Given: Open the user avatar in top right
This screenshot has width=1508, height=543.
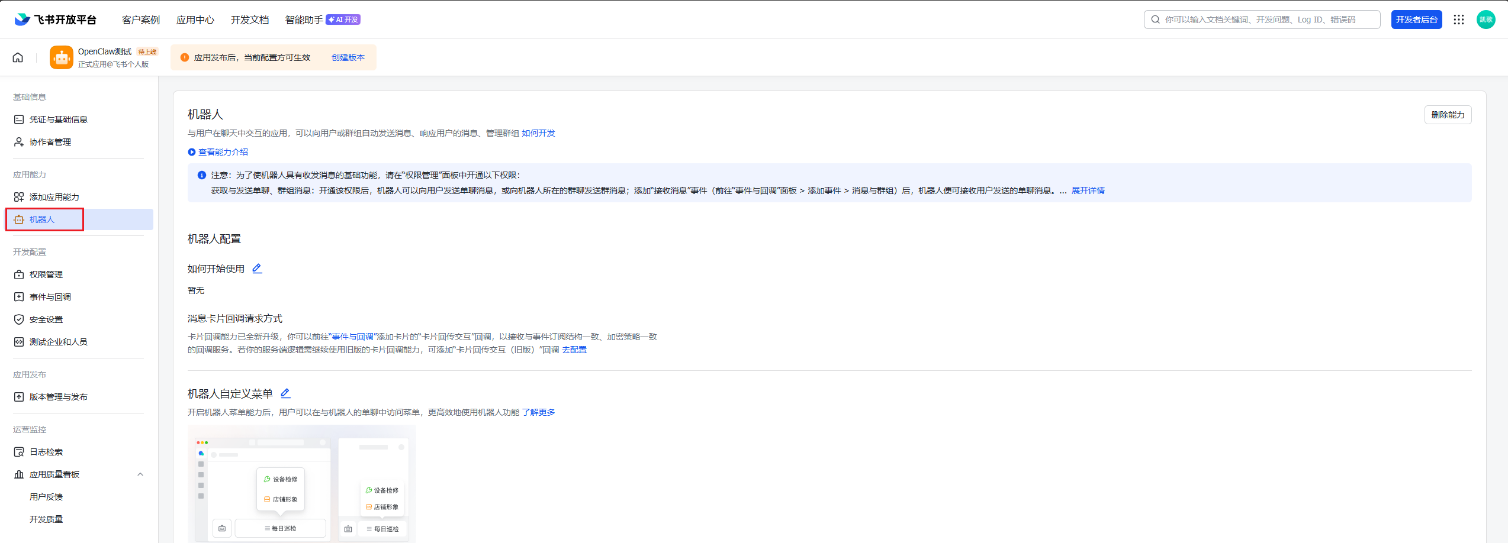Looking at the screenshot, I should coord(1486,20).
